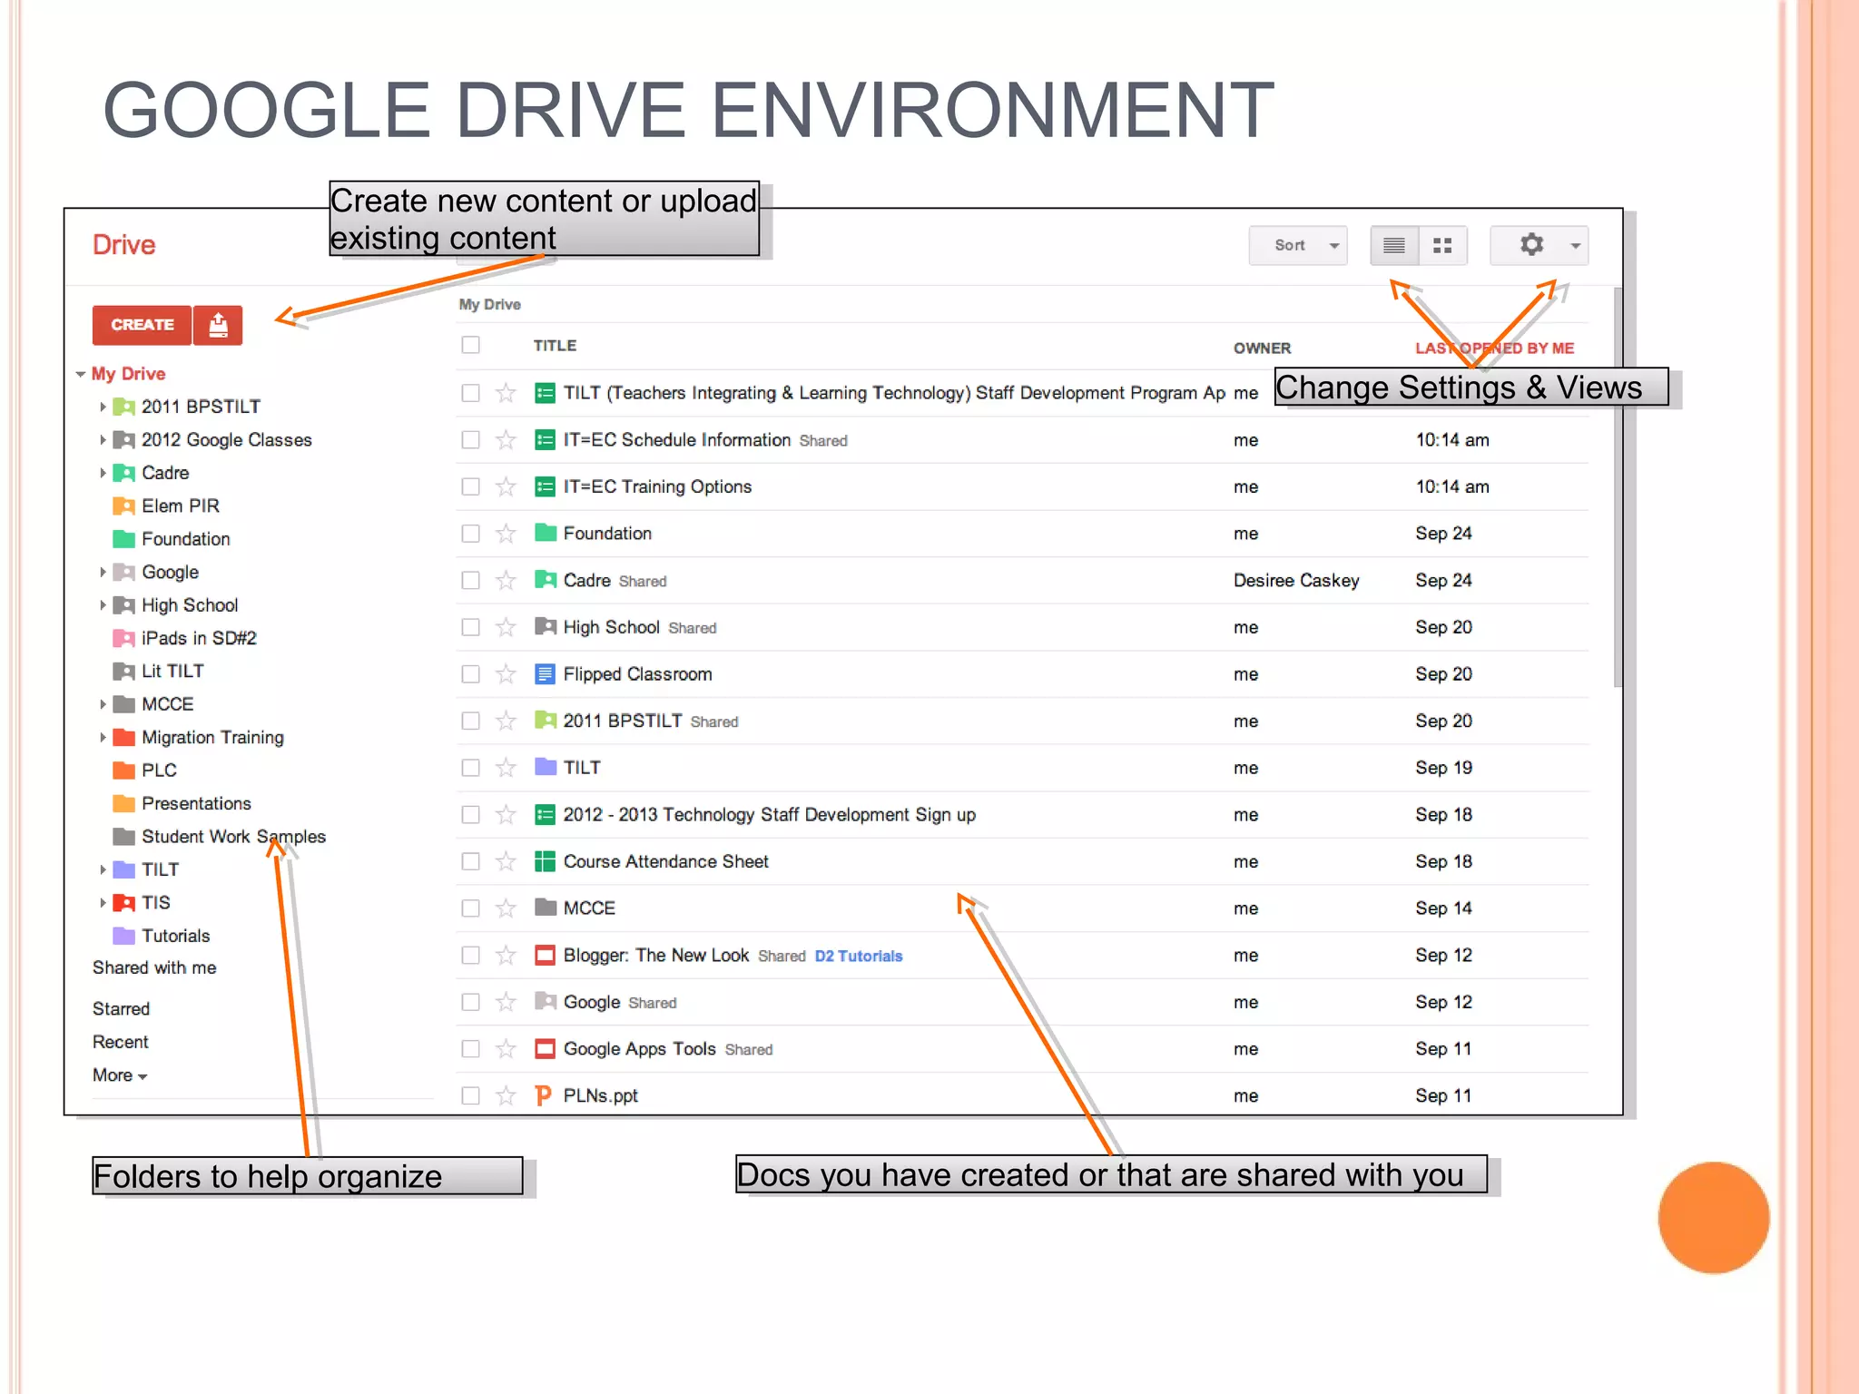Click the red Create button

click(x=142, y=325)
